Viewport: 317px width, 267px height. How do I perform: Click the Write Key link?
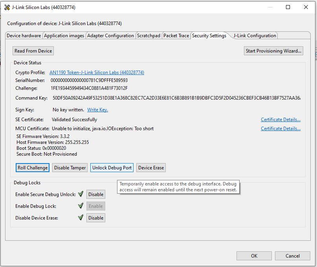coord(97,110)
